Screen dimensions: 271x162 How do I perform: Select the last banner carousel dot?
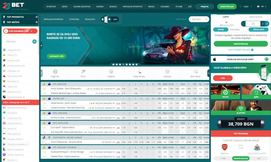[137, 64]
